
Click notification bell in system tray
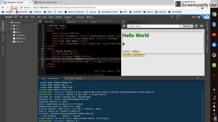[214, 89]
